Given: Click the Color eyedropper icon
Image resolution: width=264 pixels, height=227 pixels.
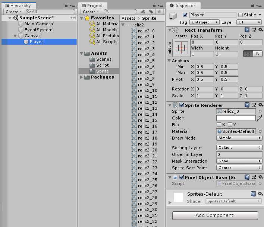Looking at the screenshot, I should click(260, 118).
